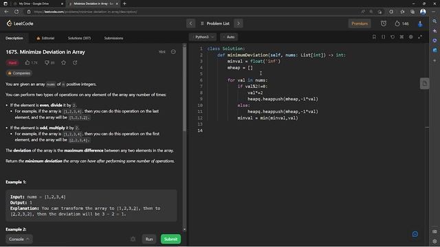This screenshot has height=247, width=440.
Task: Open the Problem List
Action: (215, 23)
